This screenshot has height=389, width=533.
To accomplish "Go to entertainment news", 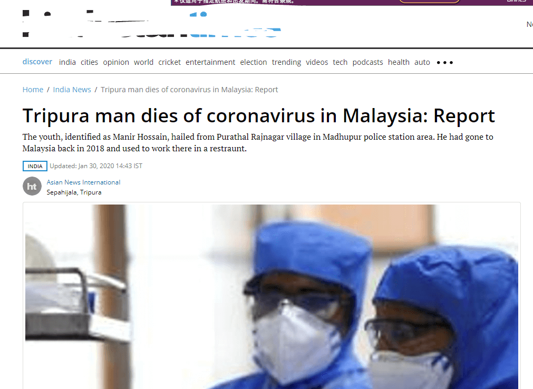I will click(x=210, y=62).
